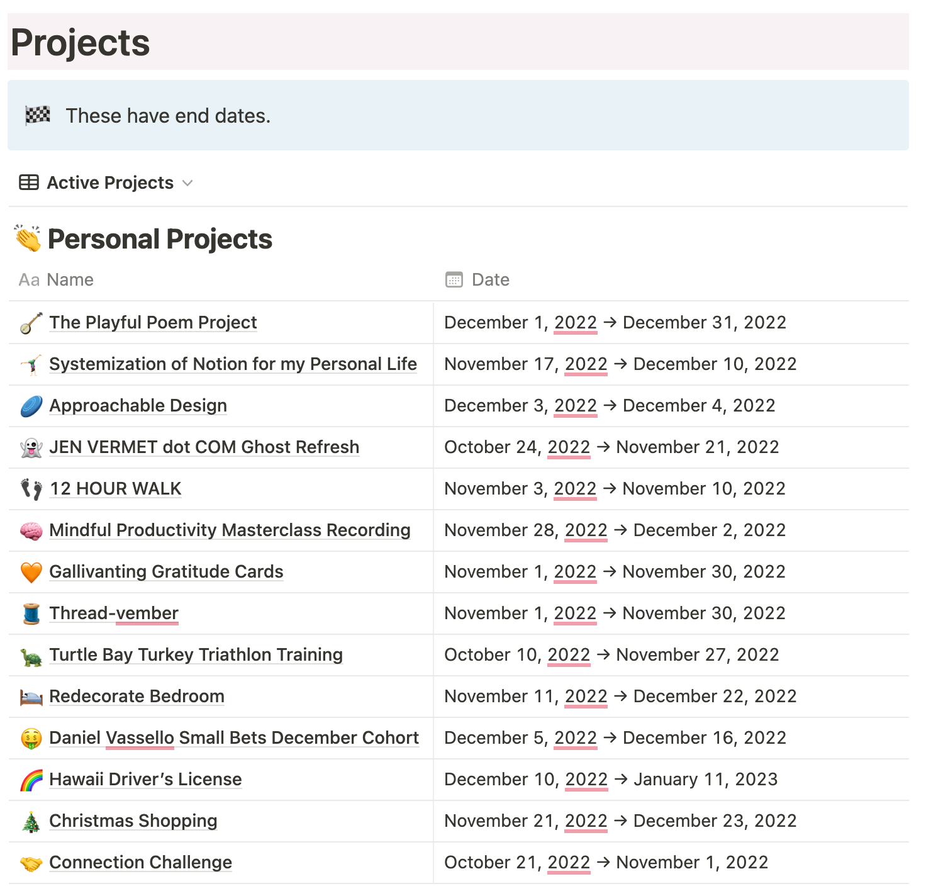Click the handshake icon for Connection Challenge
The image size is (926, 891).
(x=31, y=863)
